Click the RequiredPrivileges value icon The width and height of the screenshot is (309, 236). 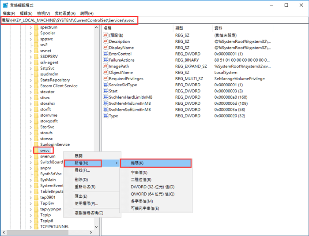click(106, 79)
